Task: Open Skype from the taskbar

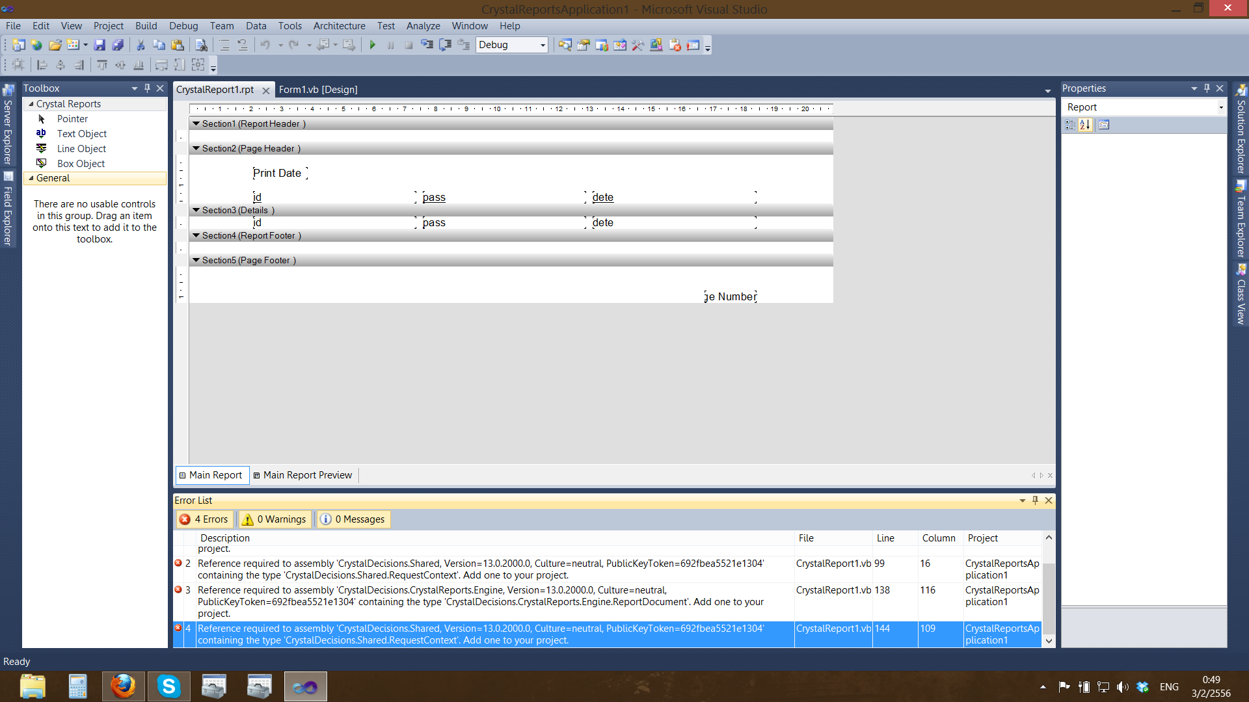Action: pyautogui.click(x=168, y=686)
